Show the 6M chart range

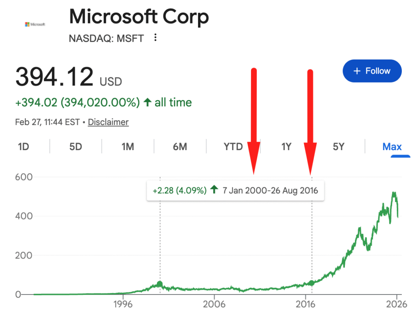point(180,146)
